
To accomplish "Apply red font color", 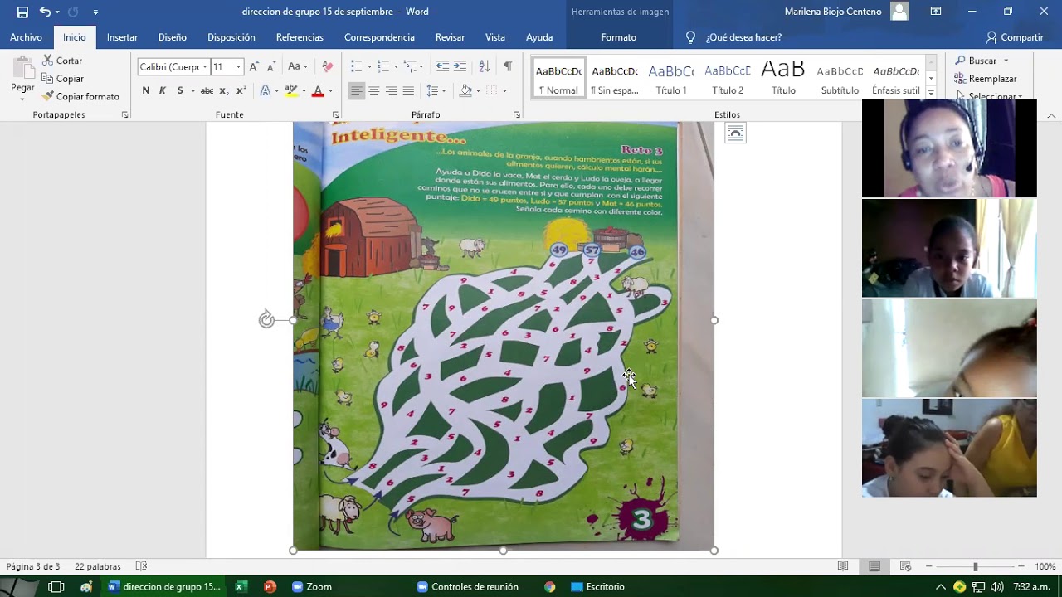I will pyautogui.click(x=317, y=90).
